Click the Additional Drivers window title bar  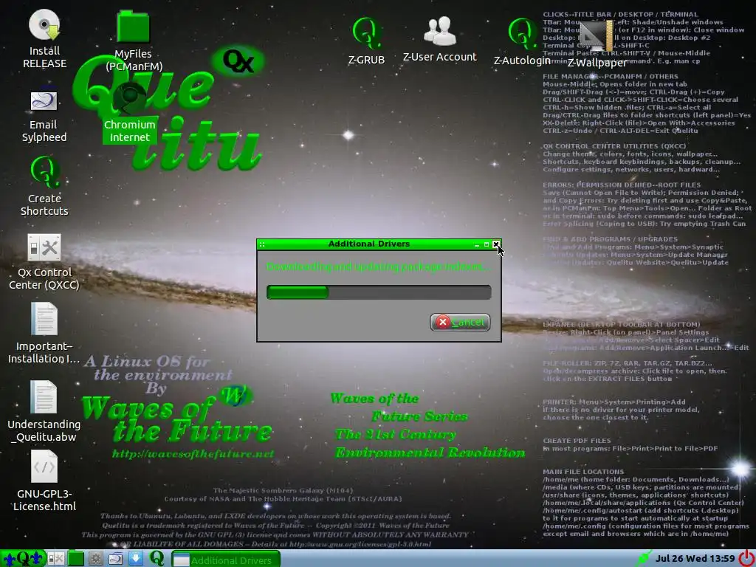[x=369, y=244]
